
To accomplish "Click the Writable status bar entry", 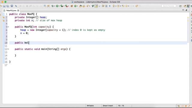I will [x=90, y=106].
